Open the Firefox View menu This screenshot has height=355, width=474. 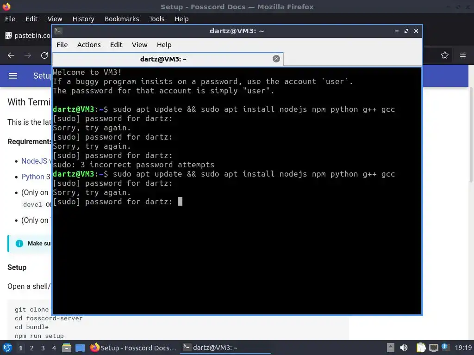pos(55,19)
